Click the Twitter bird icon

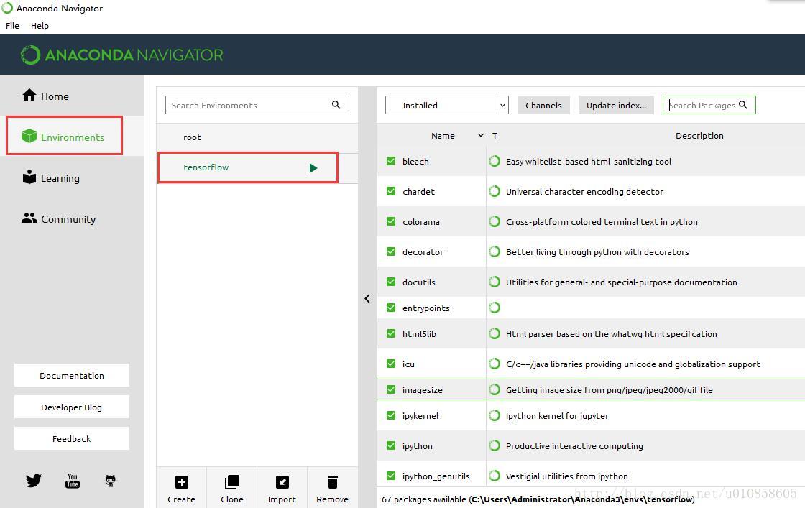pos(34,481)
